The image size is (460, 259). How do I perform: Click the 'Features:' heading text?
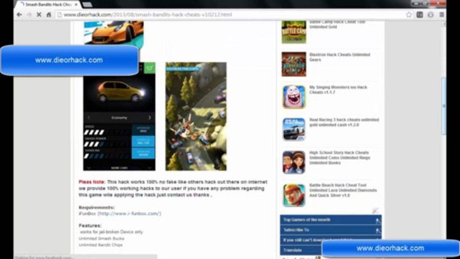[90, 226]
